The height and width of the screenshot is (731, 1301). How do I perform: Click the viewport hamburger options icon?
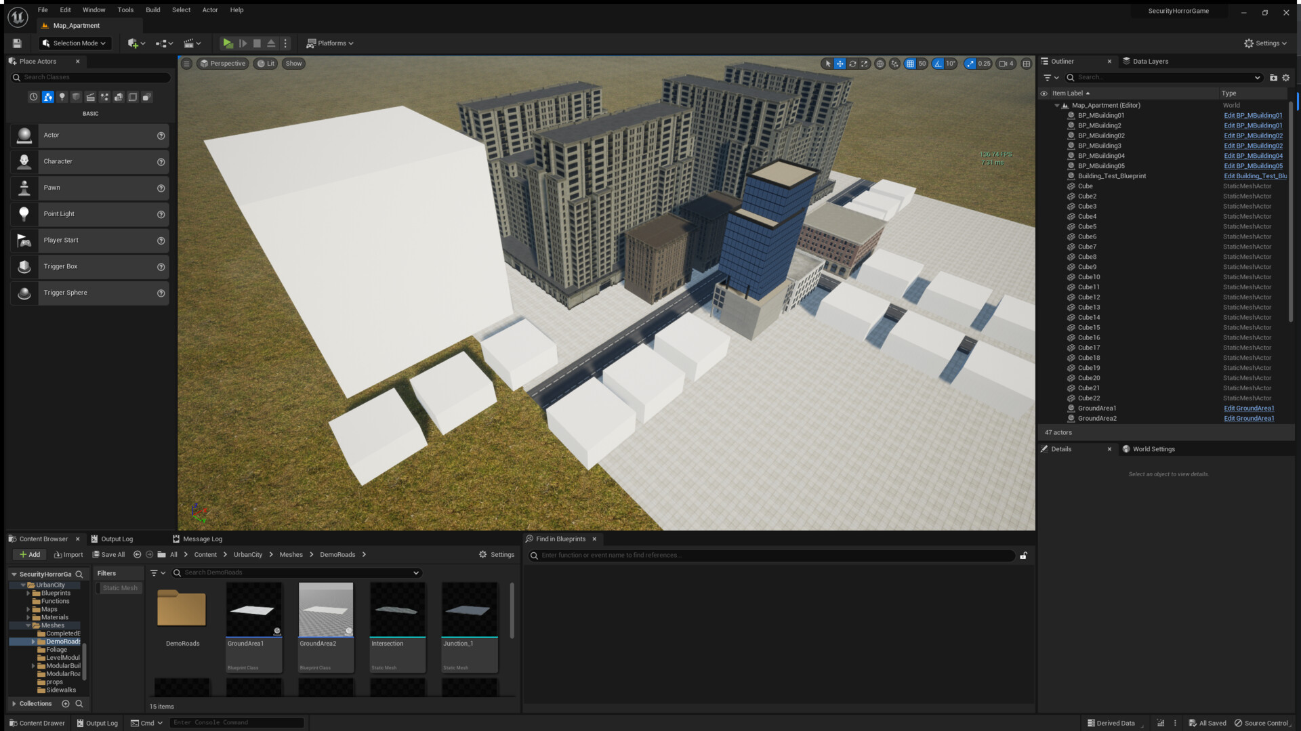click(x=186, y=64)
